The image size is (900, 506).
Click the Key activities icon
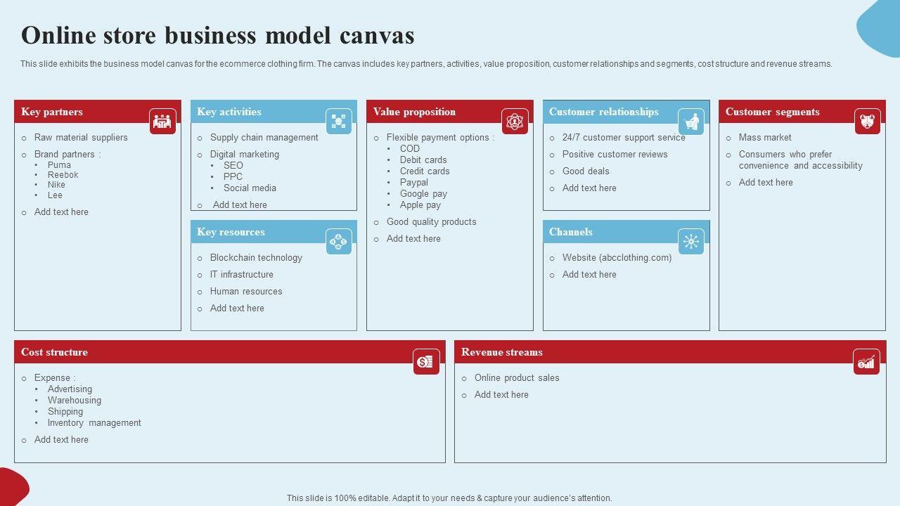(x=339, y=122)
